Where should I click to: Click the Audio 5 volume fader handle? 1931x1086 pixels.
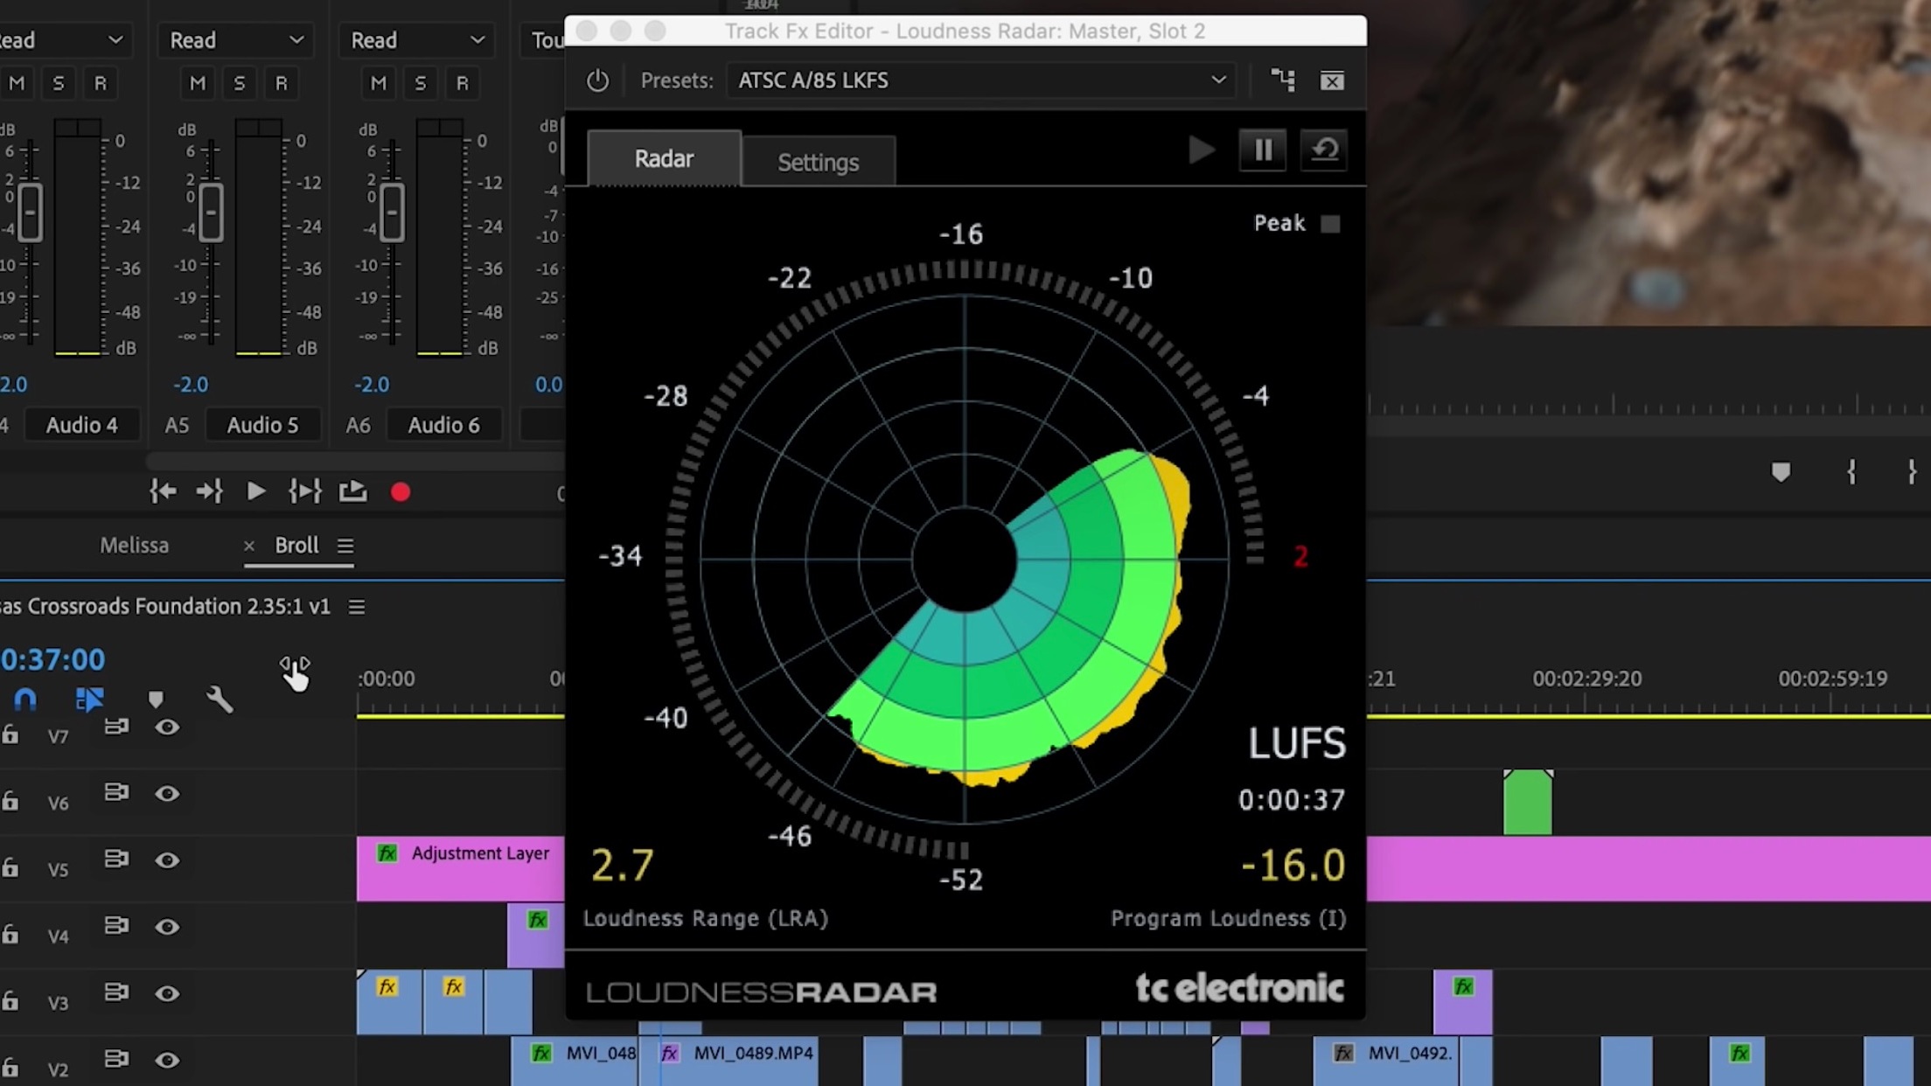pos(211,212)
